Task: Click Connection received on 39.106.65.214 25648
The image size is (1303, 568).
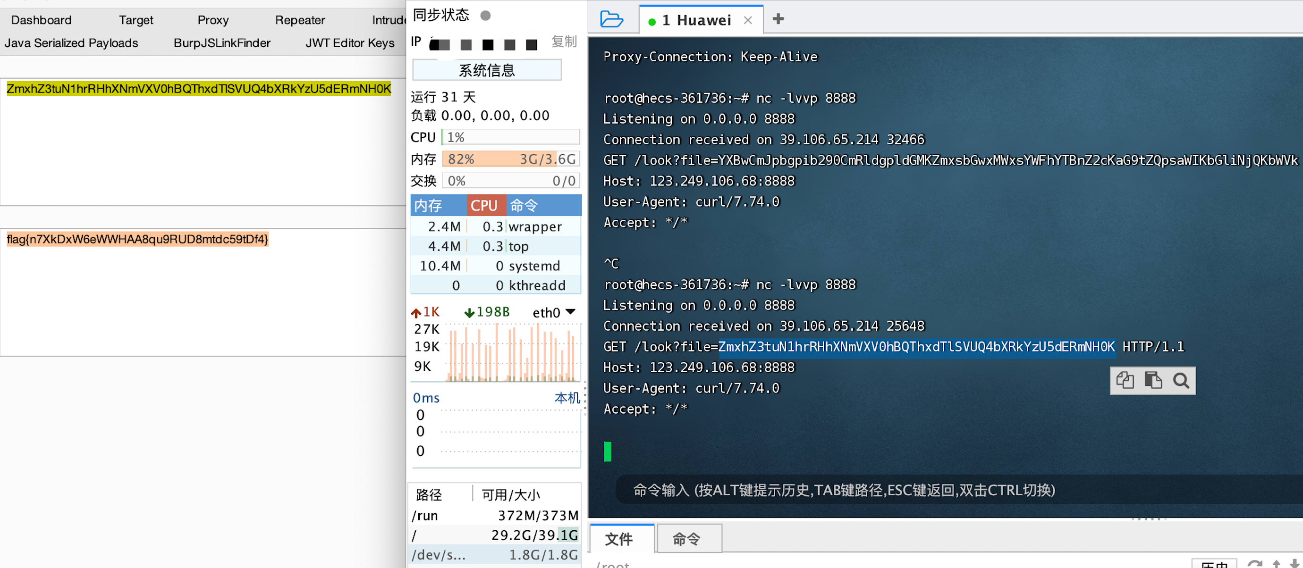Action: point(764,326)
